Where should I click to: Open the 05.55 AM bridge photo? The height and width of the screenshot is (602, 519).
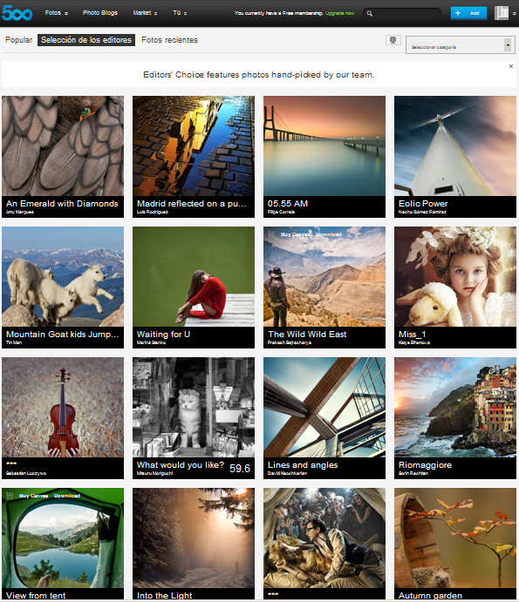tap(324, 145)
